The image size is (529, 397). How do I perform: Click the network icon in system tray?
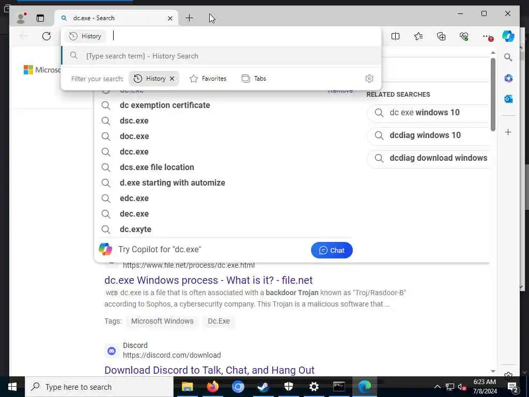[450, 387]
